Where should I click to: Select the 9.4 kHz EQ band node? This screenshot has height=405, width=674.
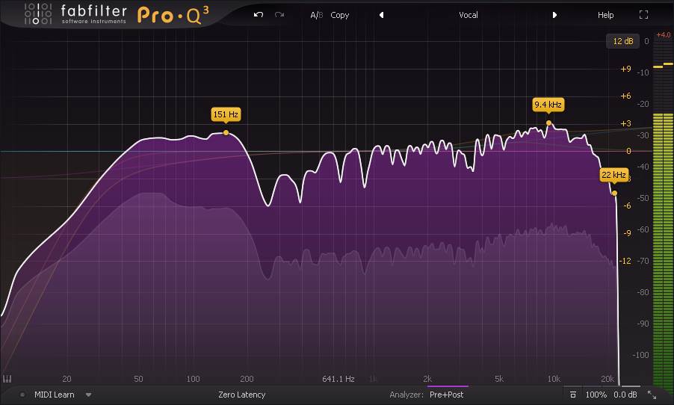coord(548,123)
